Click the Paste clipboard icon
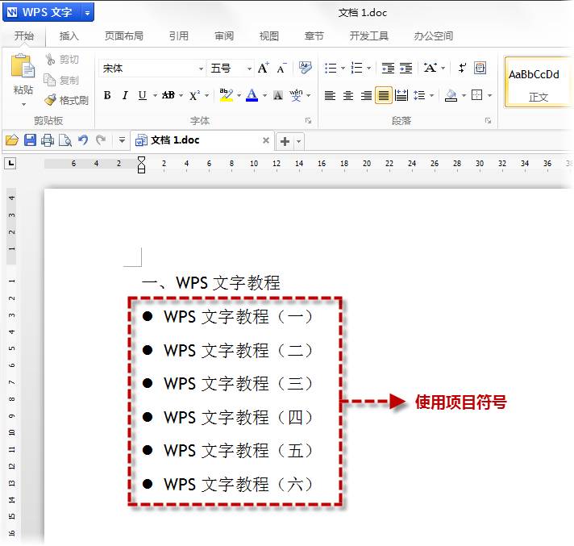 23,66
